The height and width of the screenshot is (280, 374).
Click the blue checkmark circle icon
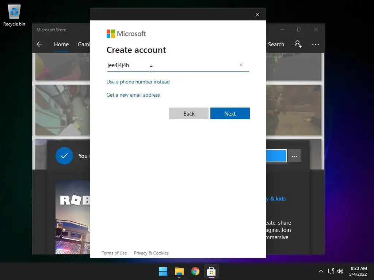click(64, 156)
